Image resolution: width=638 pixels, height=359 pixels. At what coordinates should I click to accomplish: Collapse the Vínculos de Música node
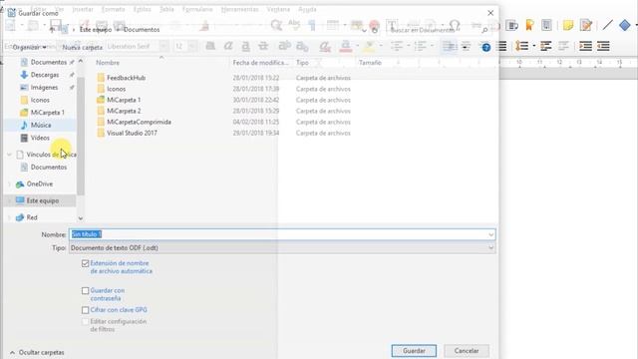tap(9, 155)
